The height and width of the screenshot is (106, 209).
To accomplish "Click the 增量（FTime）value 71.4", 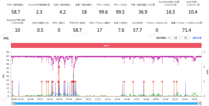I will click(187, 30).
